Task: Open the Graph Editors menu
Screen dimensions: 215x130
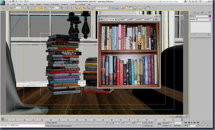Action: [x=55, y=4]
